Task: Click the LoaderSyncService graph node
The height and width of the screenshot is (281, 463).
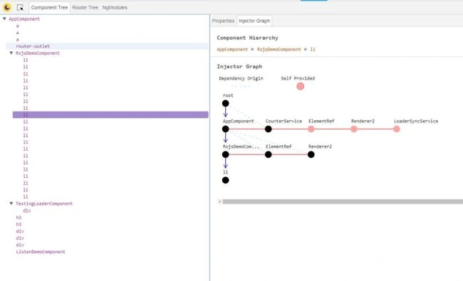Action: (397, 129)
